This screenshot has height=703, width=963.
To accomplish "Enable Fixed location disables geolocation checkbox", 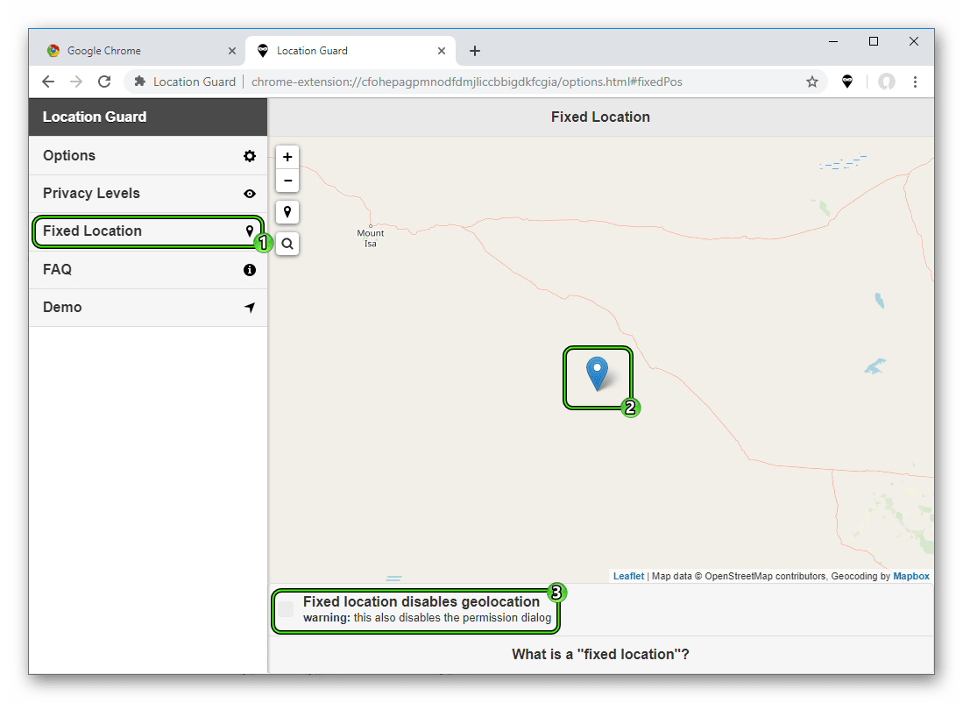I will [x=286, y=609].
